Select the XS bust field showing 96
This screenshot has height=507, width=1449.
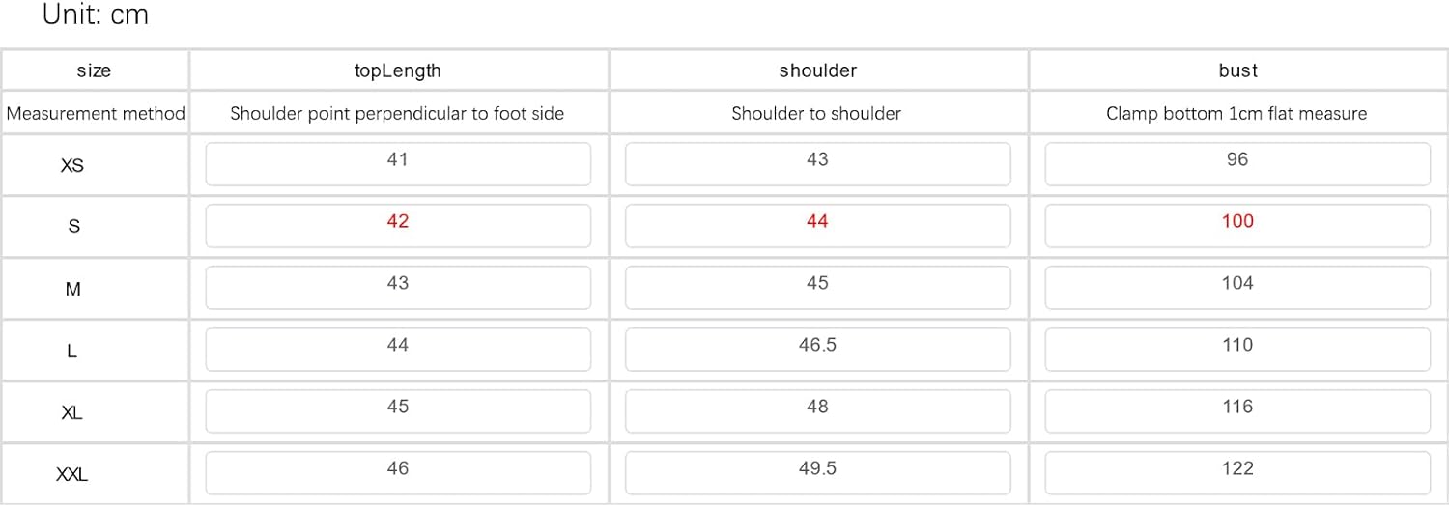1237,164
